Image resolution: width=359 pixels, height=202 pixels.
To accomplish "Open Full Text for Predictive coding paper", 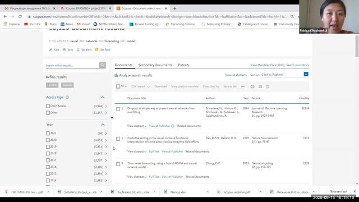I will click(154, 151).
